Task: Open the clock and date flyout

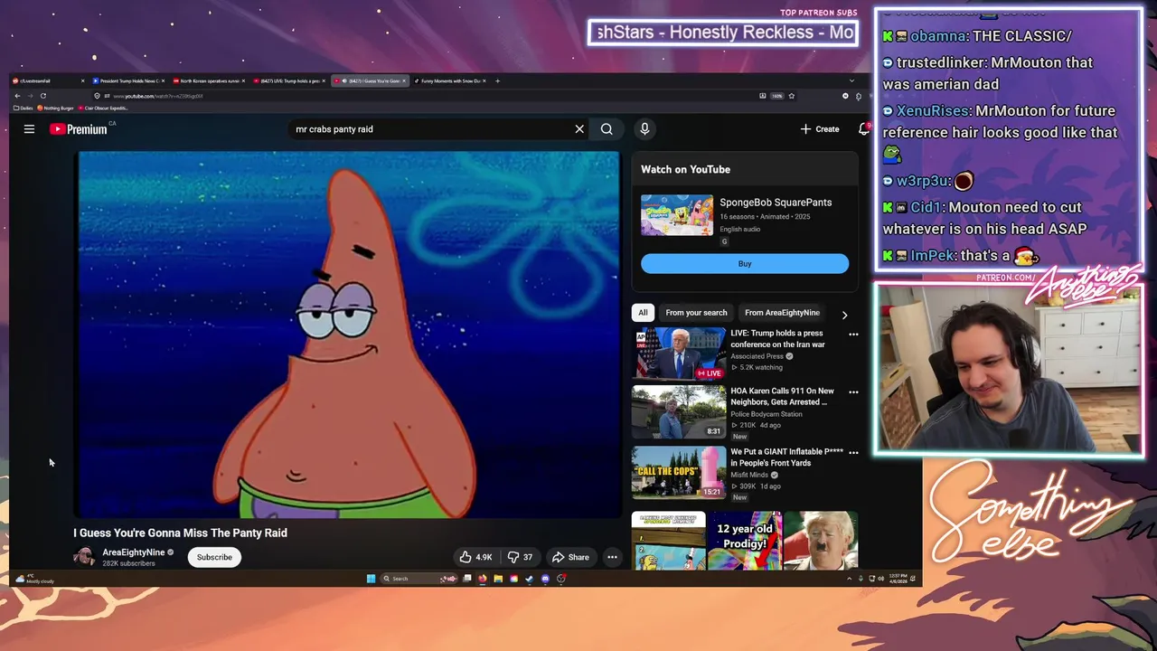Action: coord(898,579)
